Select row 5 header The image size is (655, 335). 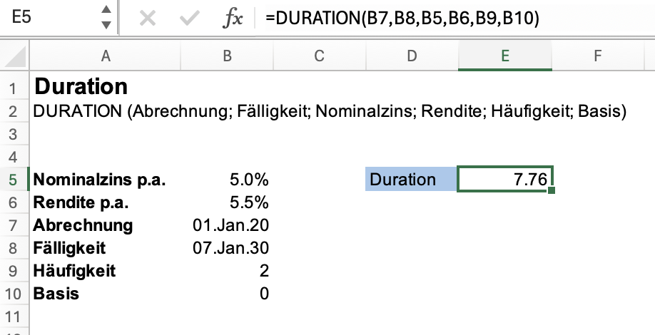pyautogui.click(x=12, y=179)
